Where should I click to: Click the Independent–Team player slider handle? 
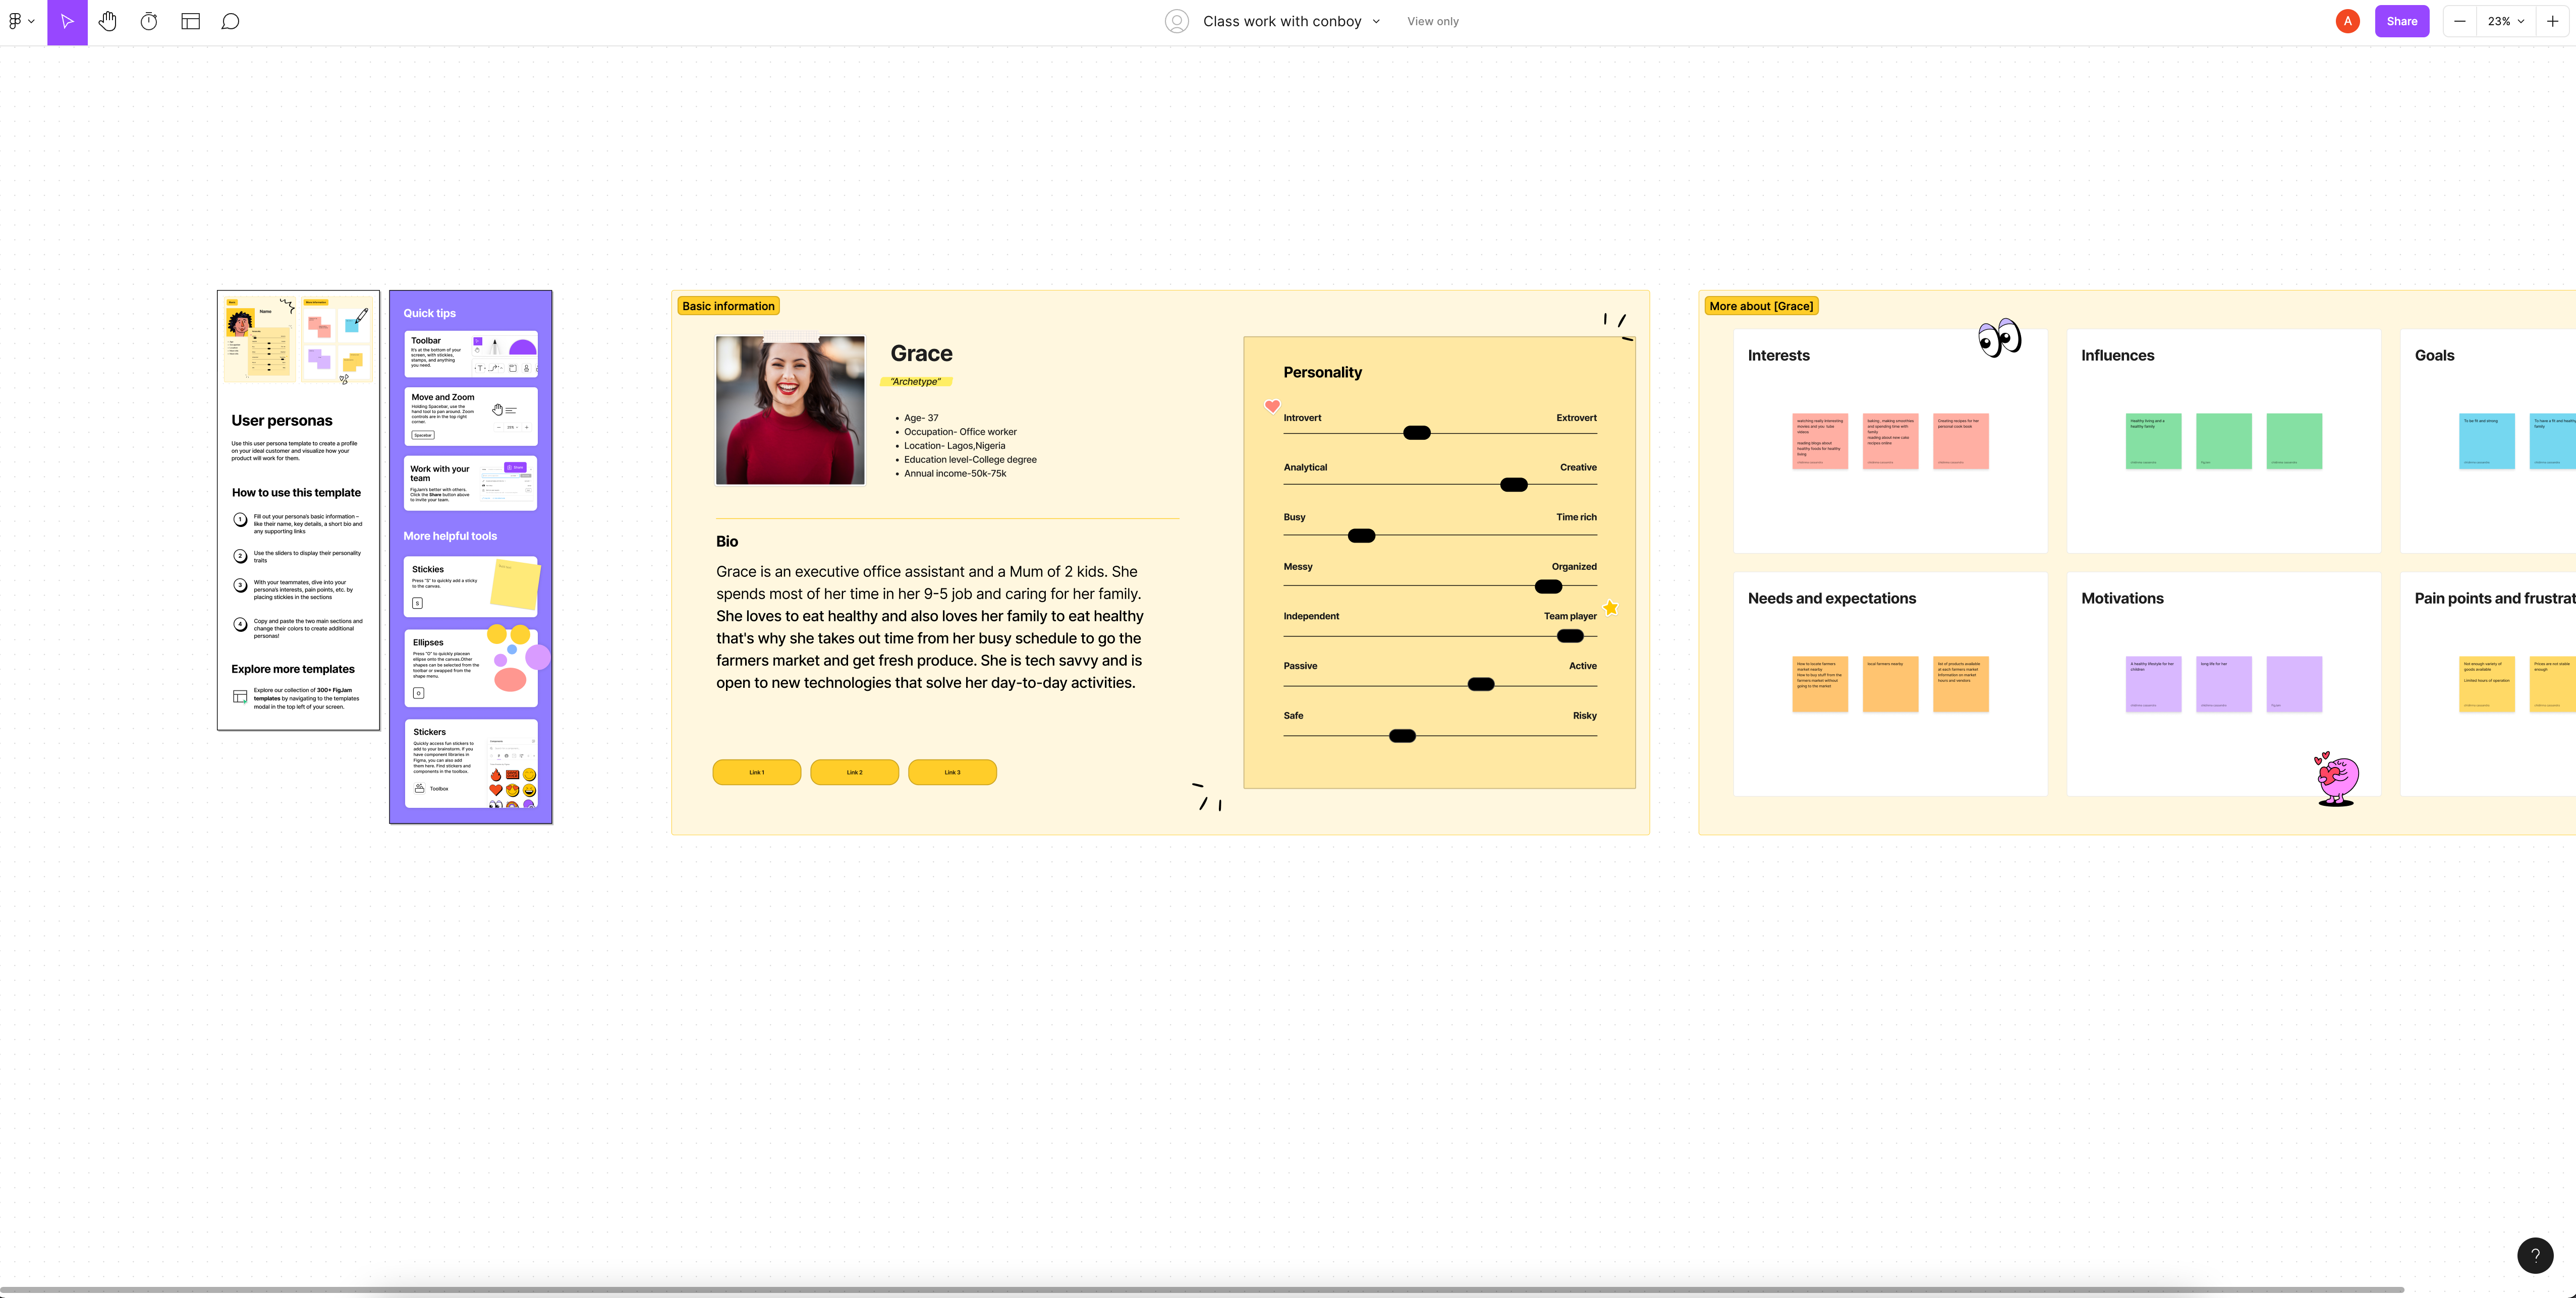coord(1570,636)
